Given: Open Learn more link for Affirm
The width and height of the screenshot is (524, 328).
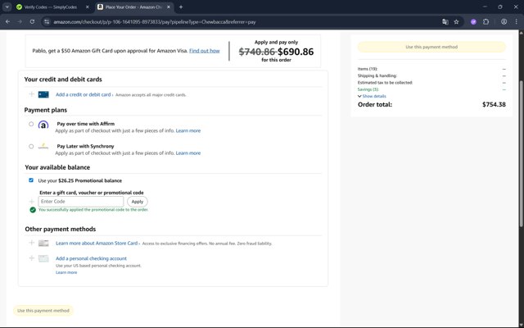Looking at the screenshot, I should tap(188, 130).
